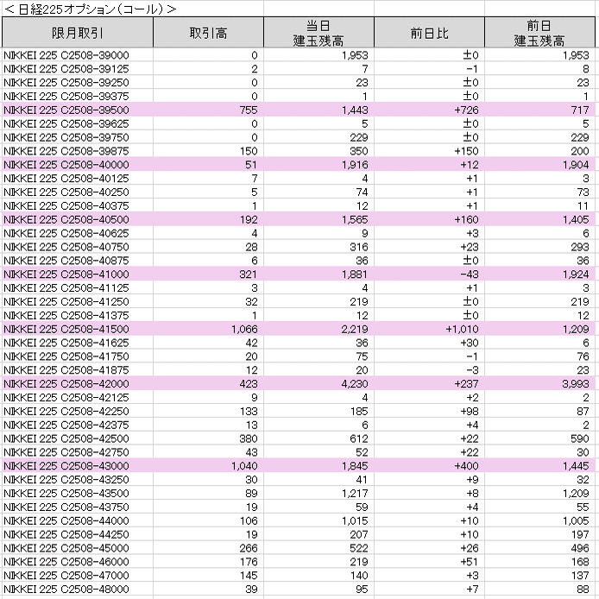
Task: Click row label NIKKEI 225 C2508-40250
Action: point(66,192)
